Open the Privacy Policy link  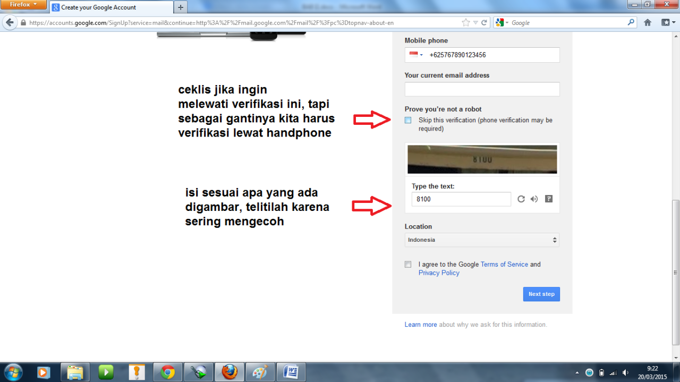(x=439, y=273)
